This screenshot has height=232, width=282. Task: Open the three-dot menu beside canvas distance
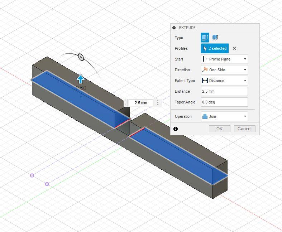pos(158,103)
